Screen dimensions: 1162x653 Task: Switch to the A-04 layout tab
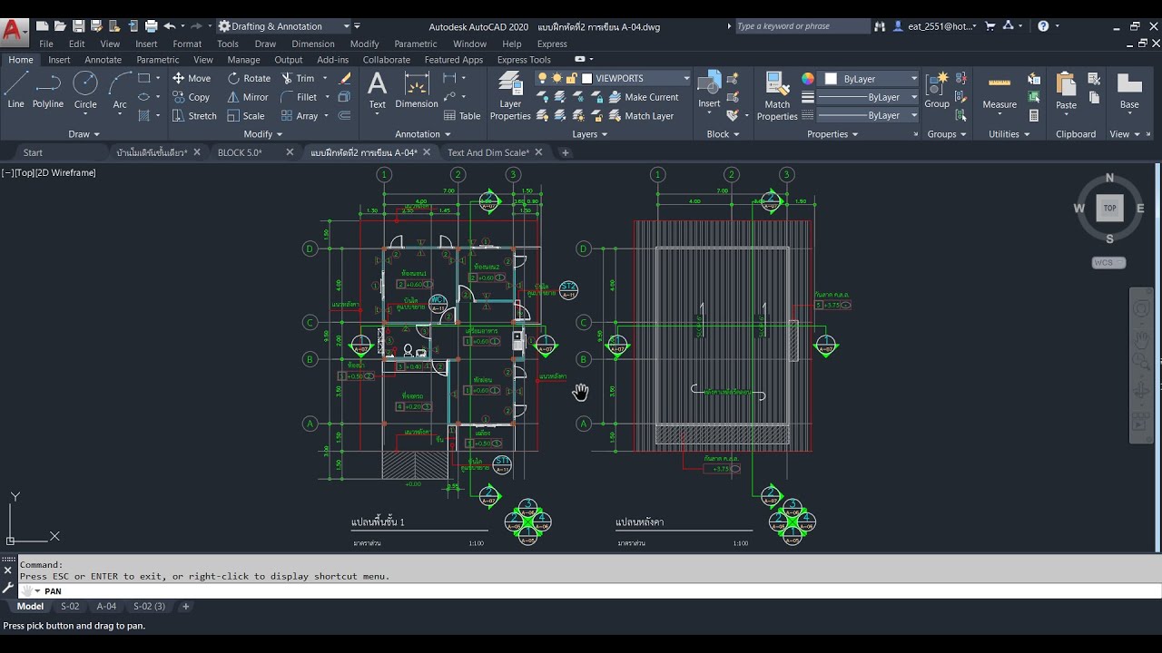[x=106, y=606]
